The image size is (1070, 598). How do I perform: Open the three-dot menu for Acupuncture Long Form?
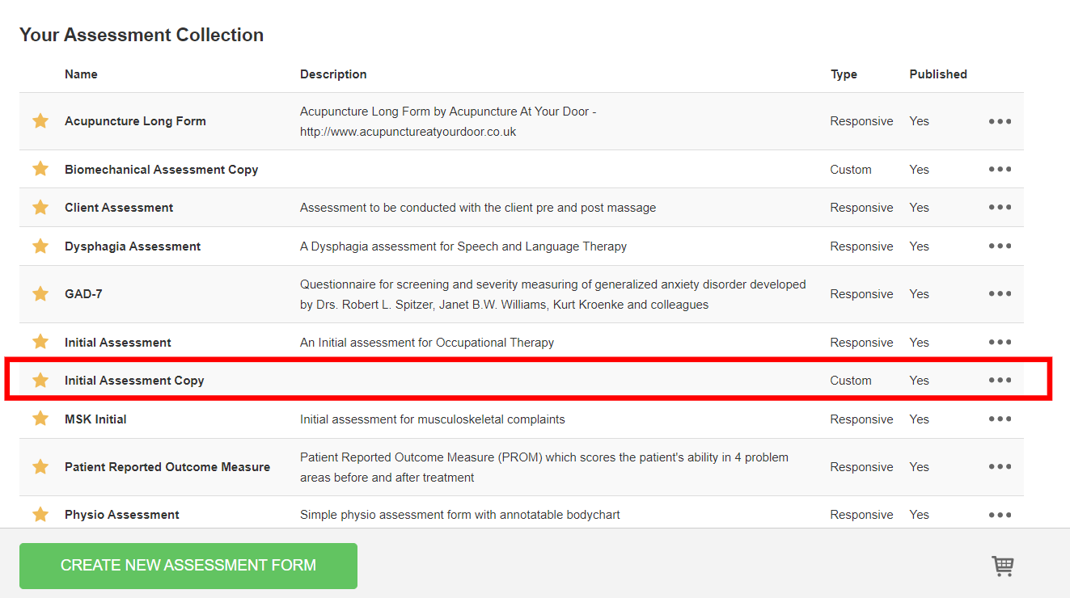pyautogui.click(x=1000, y=121)
